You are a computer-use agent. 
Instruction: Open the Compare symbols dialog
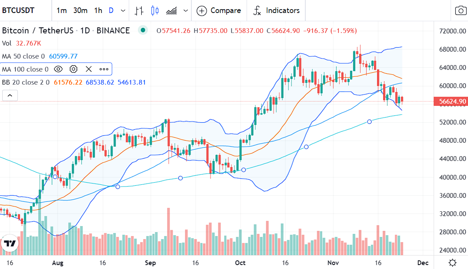[x=219, y=10]
